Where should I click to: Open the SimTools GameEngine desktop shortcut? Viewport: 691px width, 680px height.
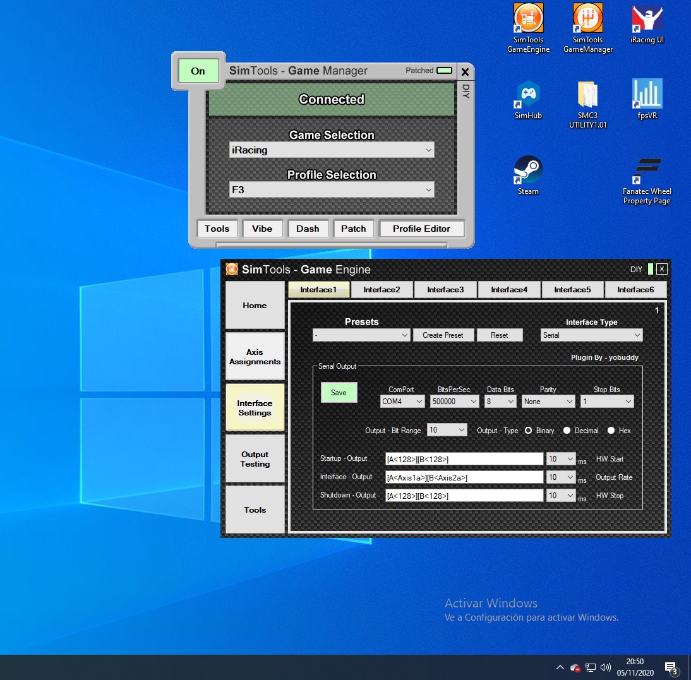point(528,28)
